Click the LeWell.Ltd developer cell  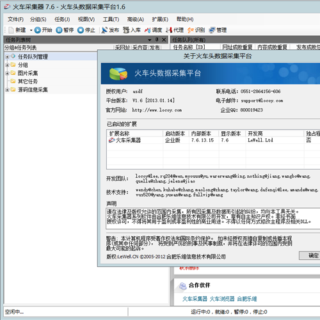[260, 140]
